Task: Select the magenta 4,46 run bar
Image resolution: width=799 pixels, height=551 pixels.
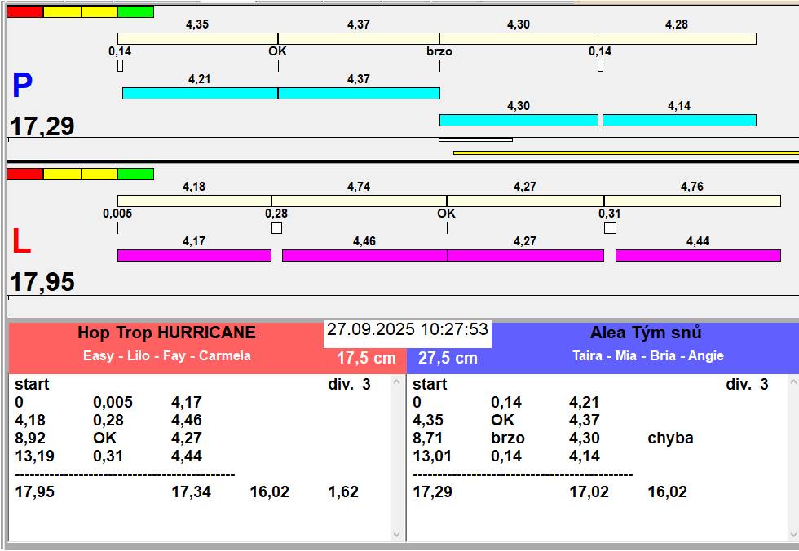Action: [365, 255]
